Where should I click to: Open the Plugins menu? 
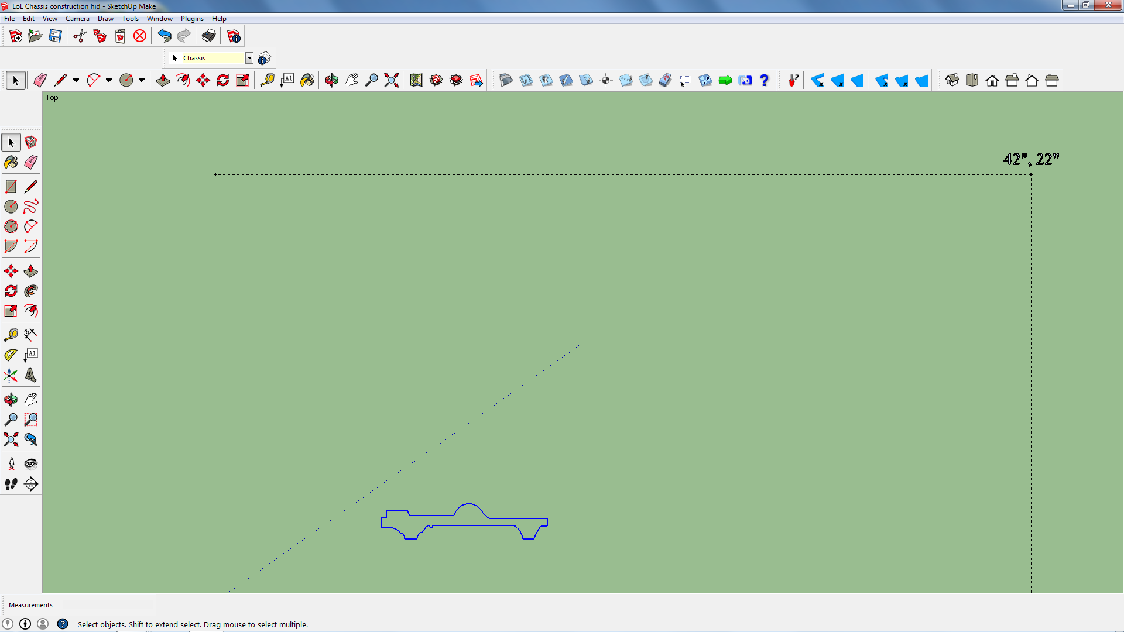coord(191,18)
